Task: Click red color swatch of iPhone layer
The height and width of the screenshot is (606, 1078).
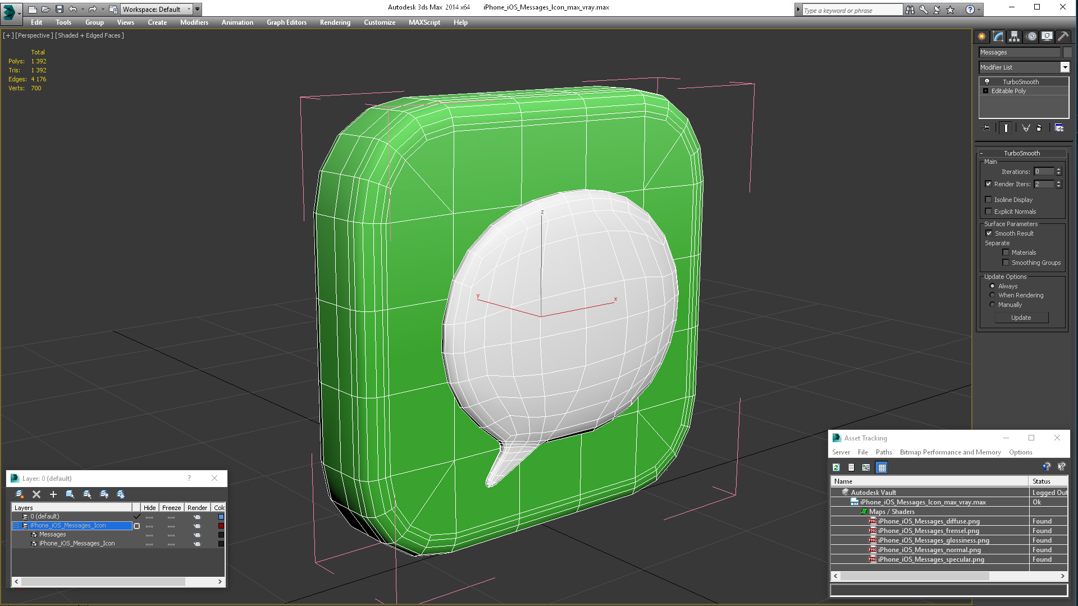Action: tap(221, 526)
